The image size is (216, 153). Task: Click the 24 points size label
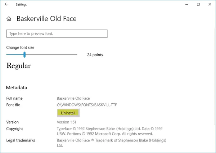(95, 55)
